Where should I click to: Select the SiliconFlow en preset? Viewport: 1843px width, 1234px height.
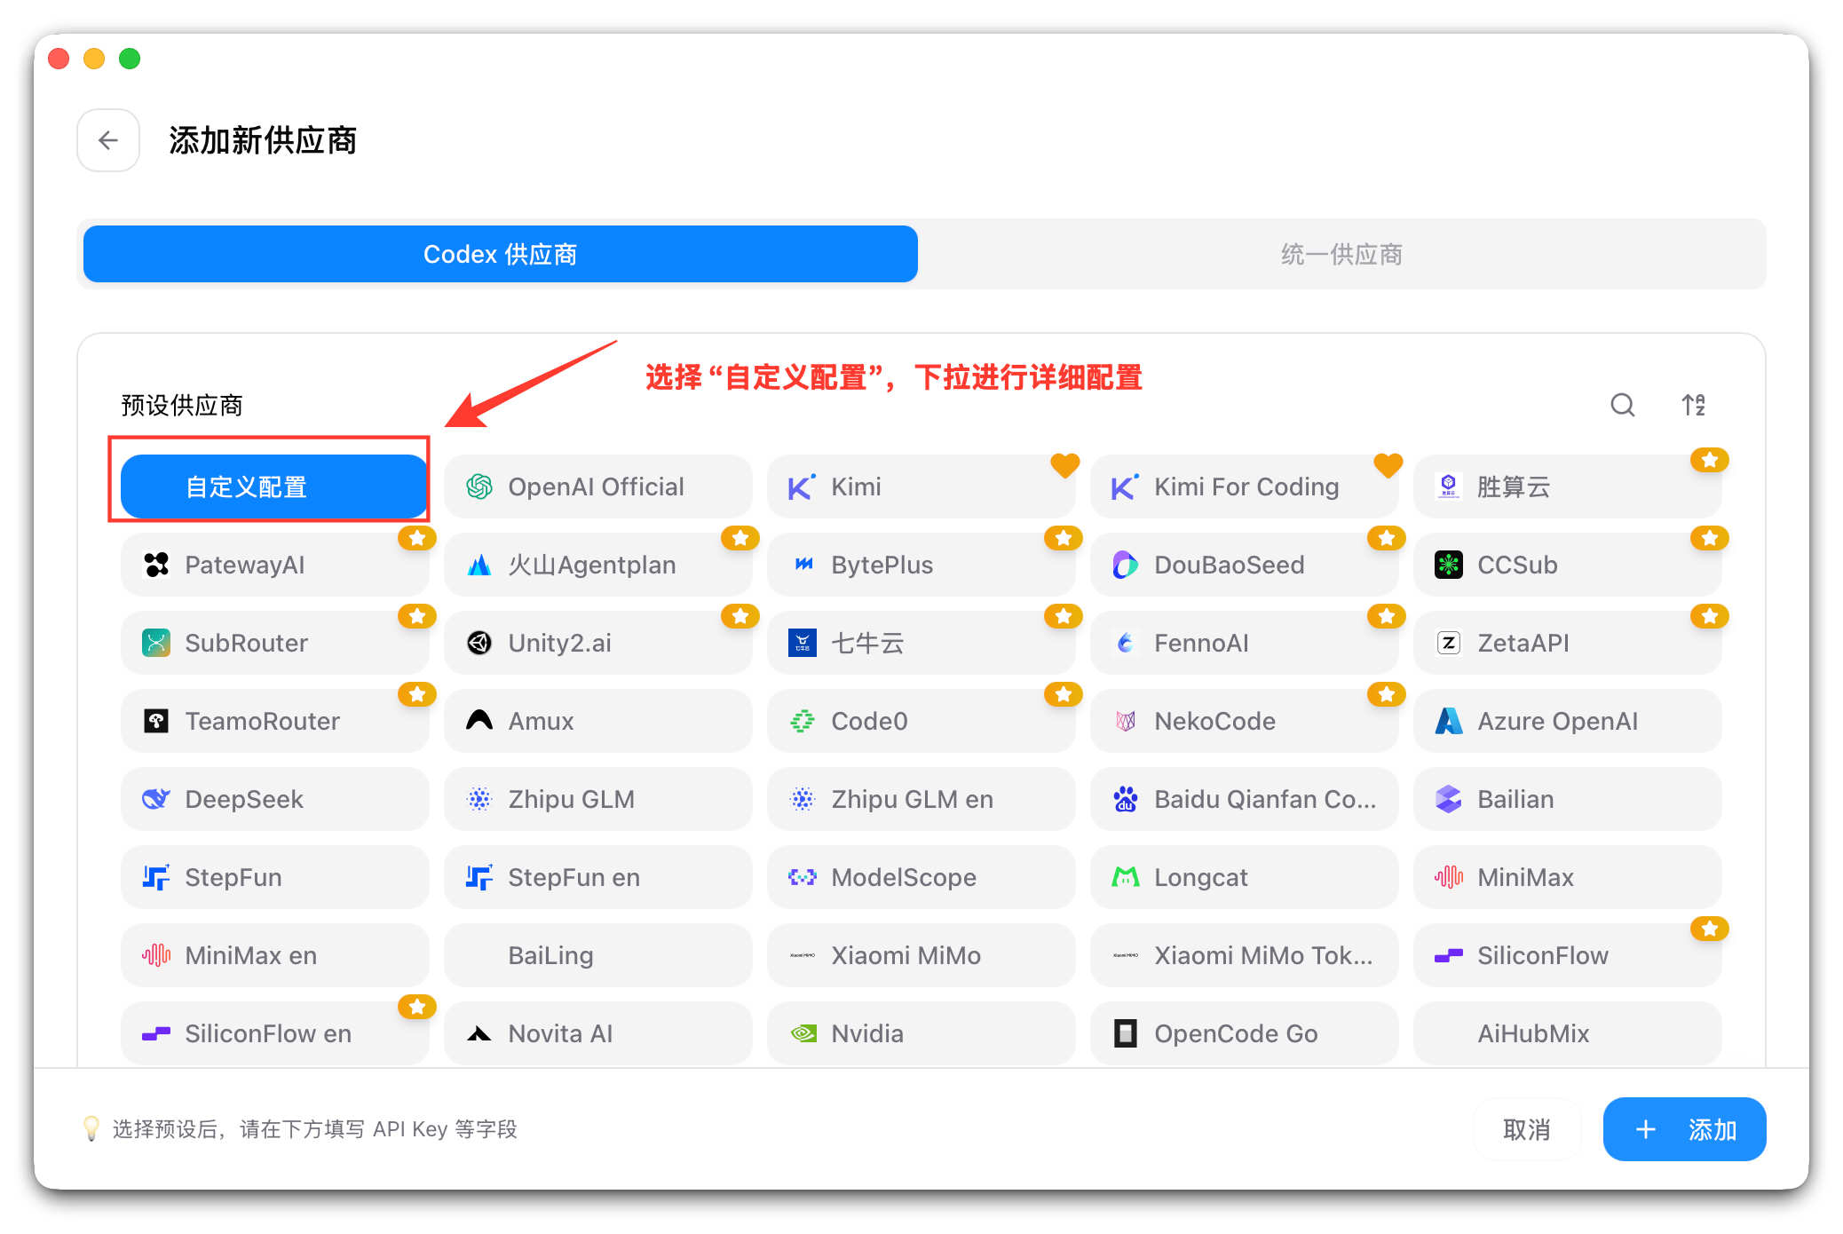tap(274, 1033)
